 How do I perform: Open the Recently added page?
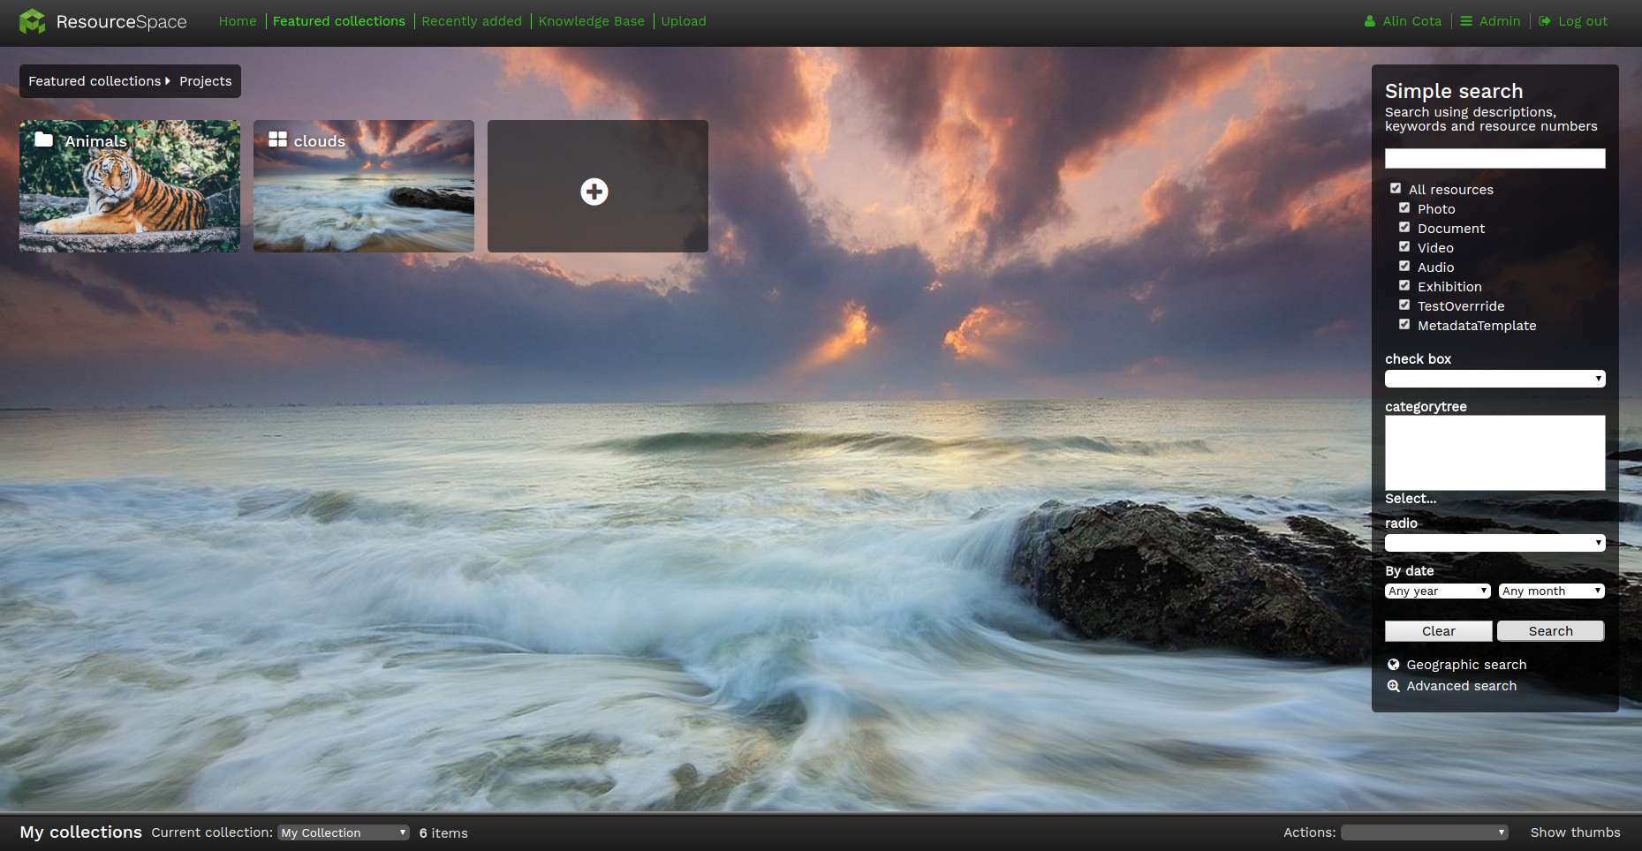coord(472,21)
